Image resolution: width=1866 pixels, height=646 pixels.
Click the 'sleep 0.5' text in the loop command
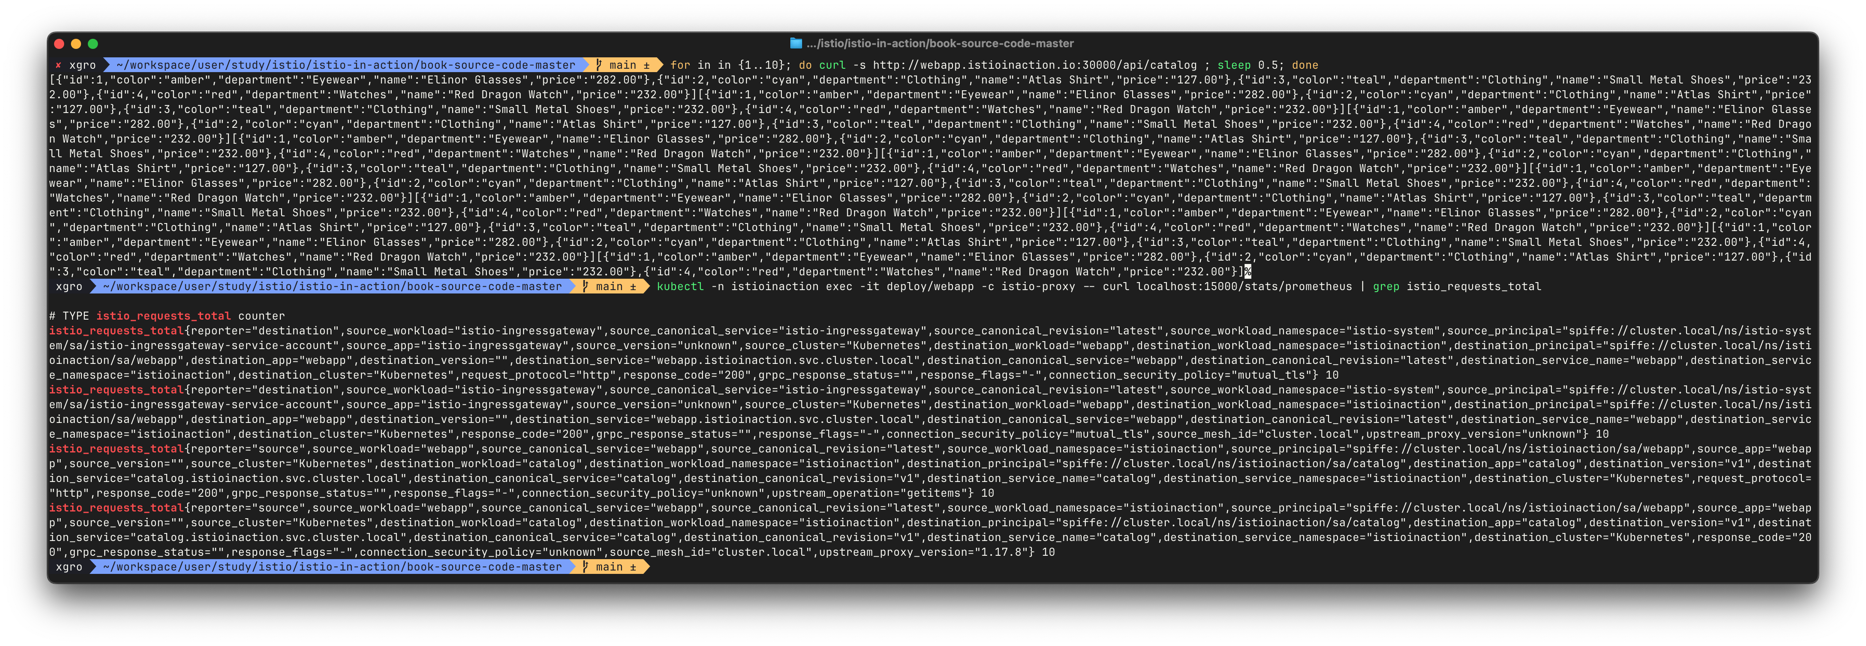(x=1248, y=65)
